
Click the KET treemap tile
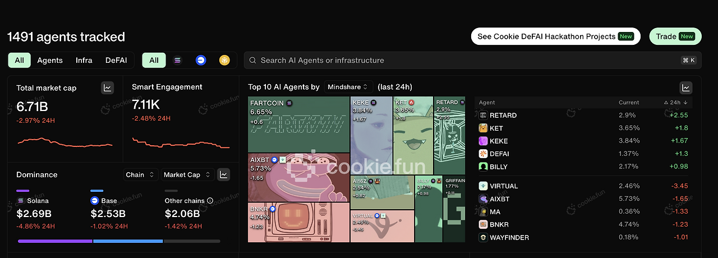(413, 135)
